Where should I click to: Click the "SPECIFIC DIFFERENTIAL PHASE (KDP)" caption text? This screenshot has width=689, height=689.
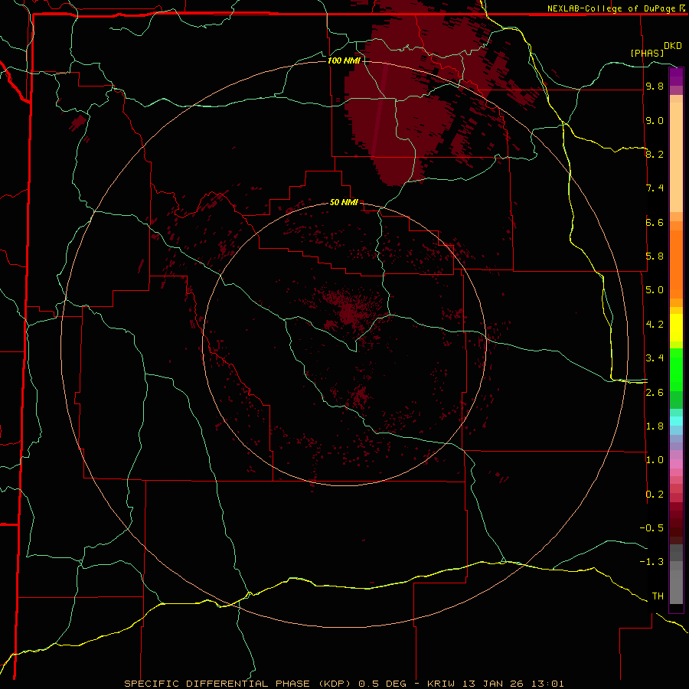tap(238, 684)
